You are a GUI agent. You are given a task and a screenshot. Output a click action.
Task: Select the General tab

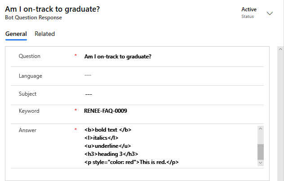pos(16,34)
